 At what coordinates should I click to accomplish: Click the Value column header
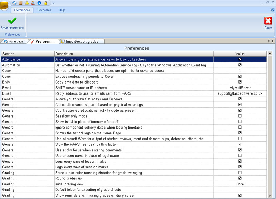[240, 54]
